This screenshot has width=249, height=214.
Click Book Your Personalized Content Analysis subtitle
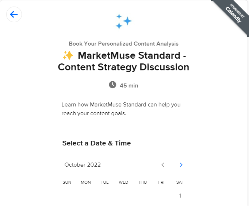pyautogui.click(x=123, y=44)
